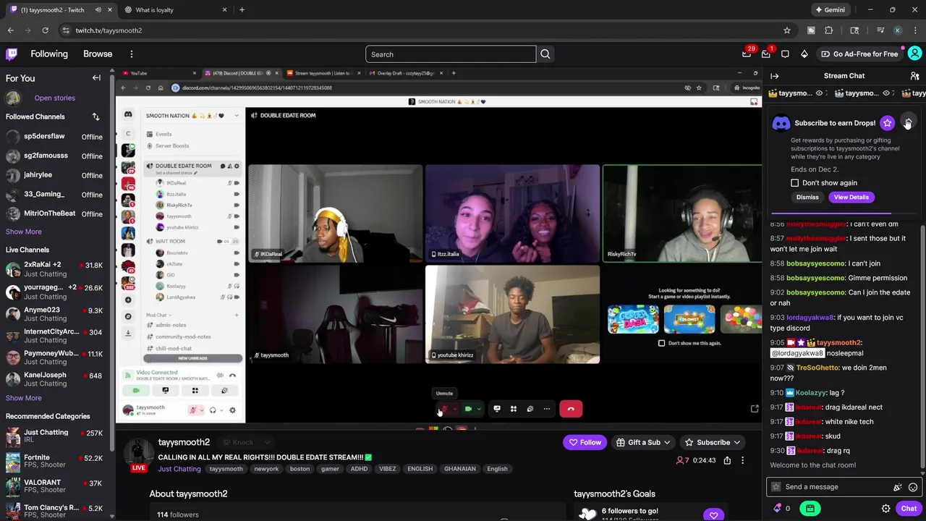Click the Twitch search magnifier button
926x521 pixels.
pyautogui.click(x=545, y=54)
